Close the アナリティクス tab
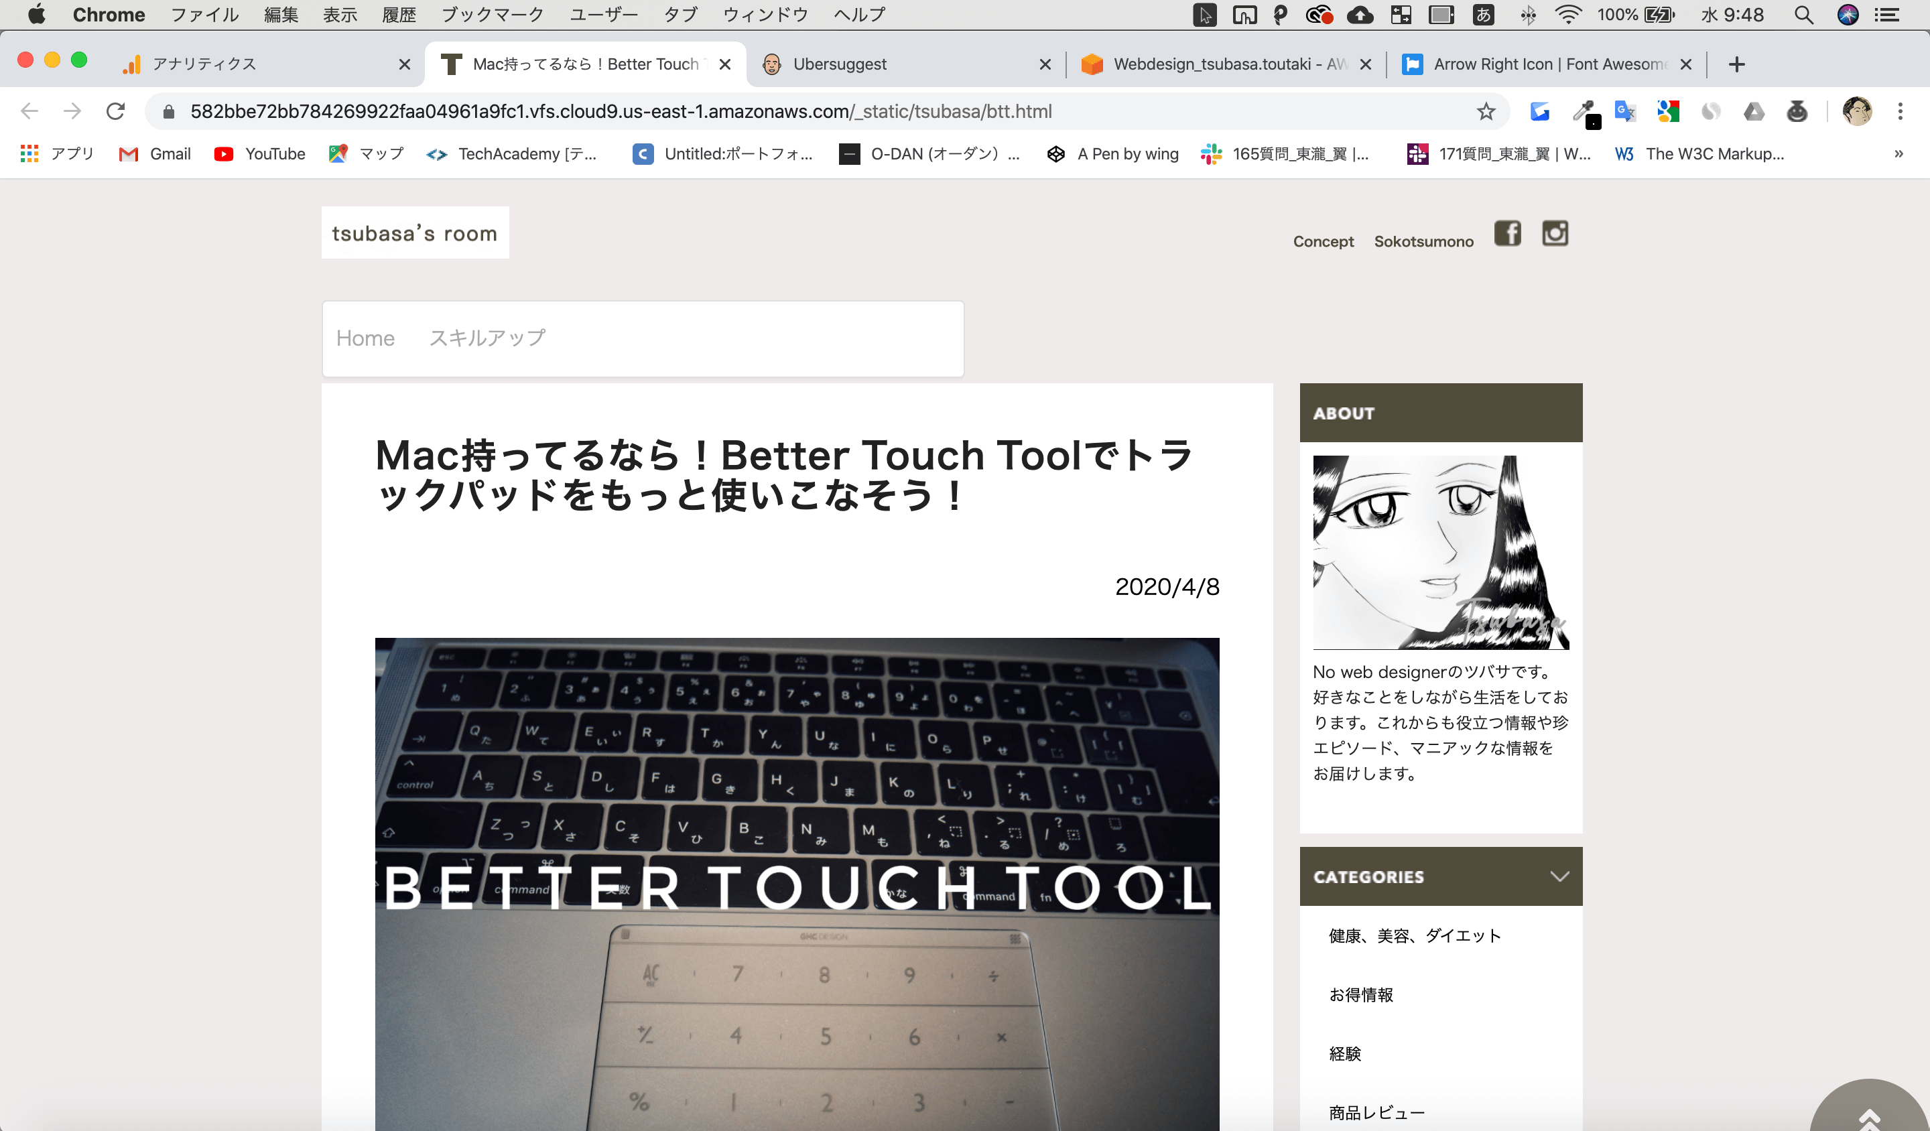Viewport: 1930px width, 1131px height. (x=404, y=64)
